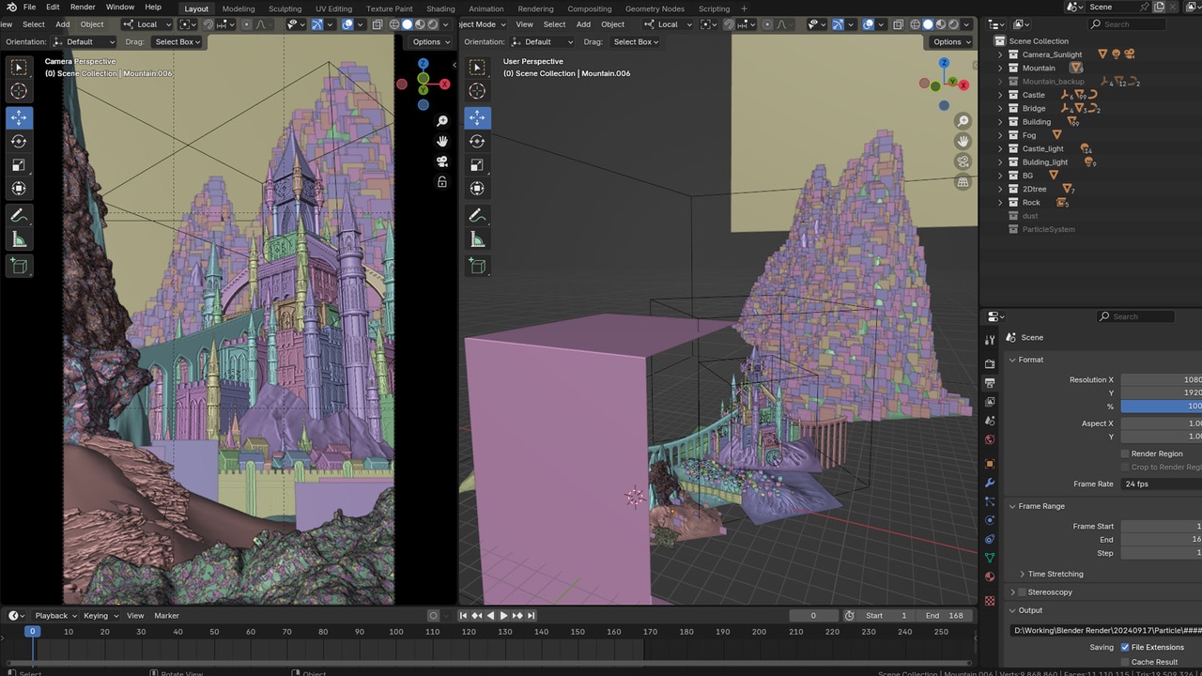Enable the Cache Result checkbox
This screenshot has height=676, width=1202.
click(x=1125, y=662)
